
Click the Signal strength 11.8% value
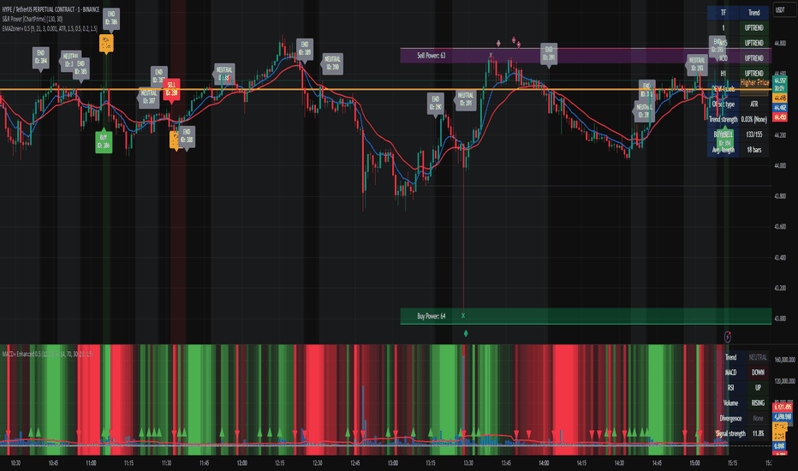[758, 433]
